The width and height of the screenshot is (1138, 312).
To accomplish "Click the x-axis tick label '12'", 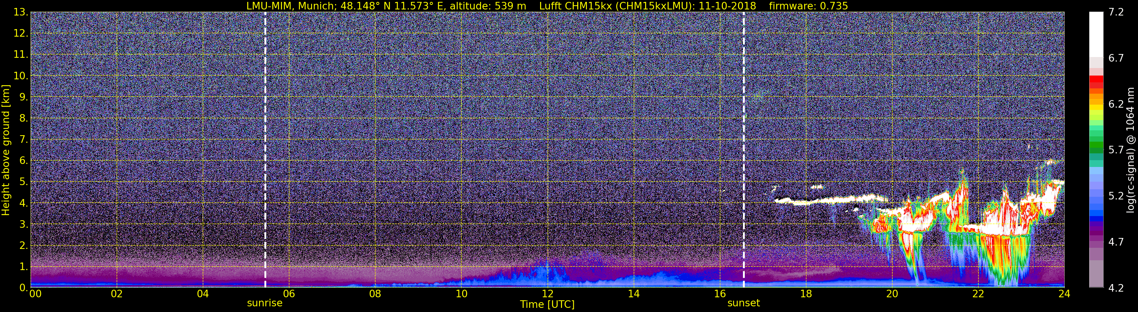I will click(547, 294).
